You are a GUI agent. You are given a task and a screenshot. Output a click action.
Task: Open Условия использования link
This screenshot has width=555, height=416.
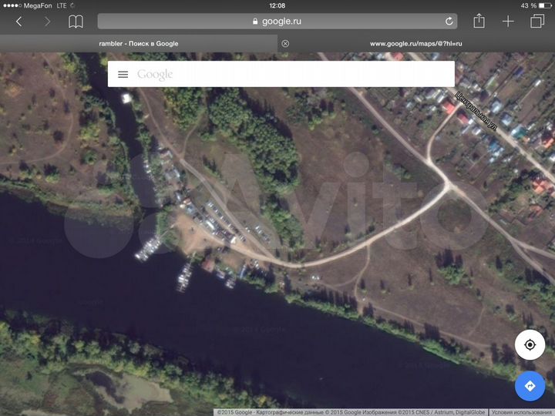point(523,412)
